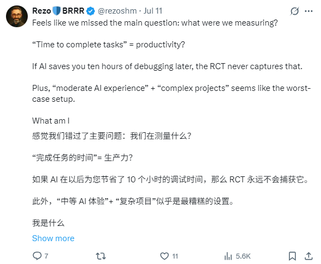Screen dimensions: 321x264
Task: Open the Grok explain-this-post icon
Action: tap(294, 11)
